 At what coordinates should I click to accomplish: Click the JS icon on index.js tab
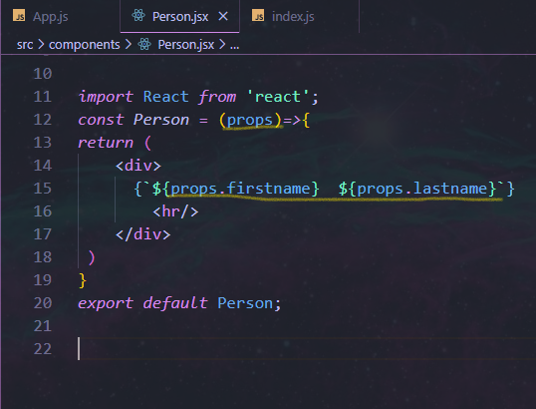pyautogui.click(x=258, y=16)
